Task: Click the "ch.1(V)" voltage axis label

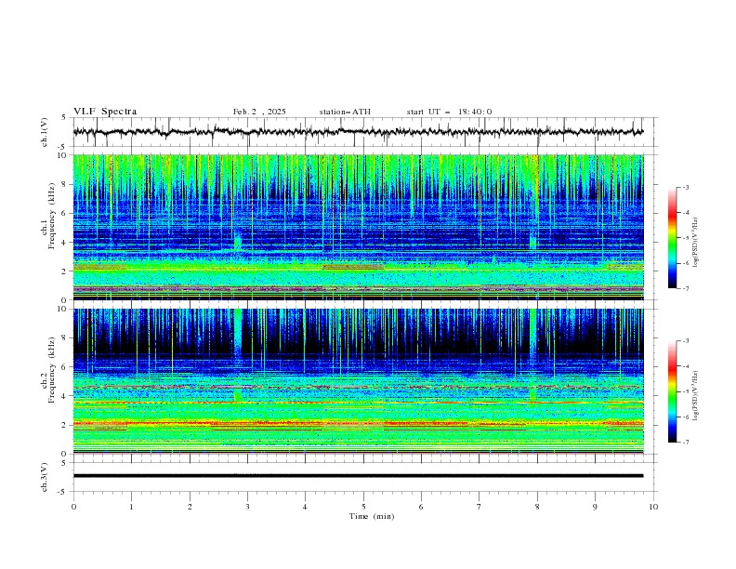Action: (x=45, y=132)
